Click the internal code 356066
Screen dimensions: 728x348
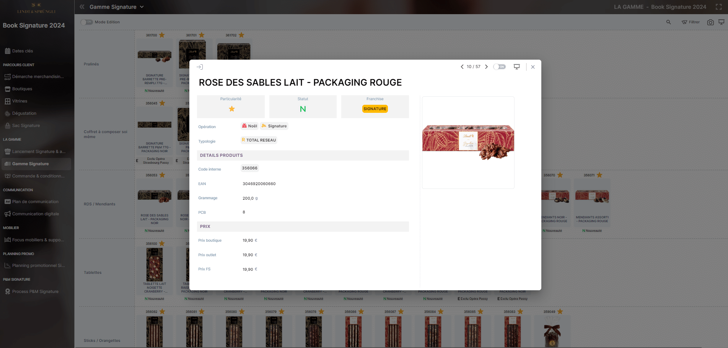point(250,168)
